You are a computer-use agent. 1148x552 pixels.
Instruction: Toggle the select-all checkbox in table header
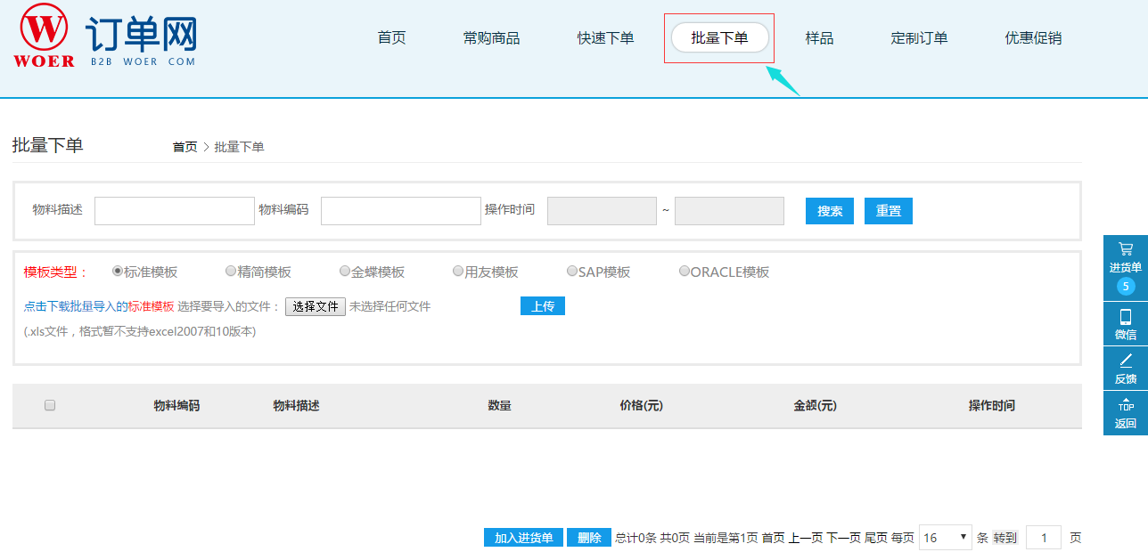tap(50, 405)
